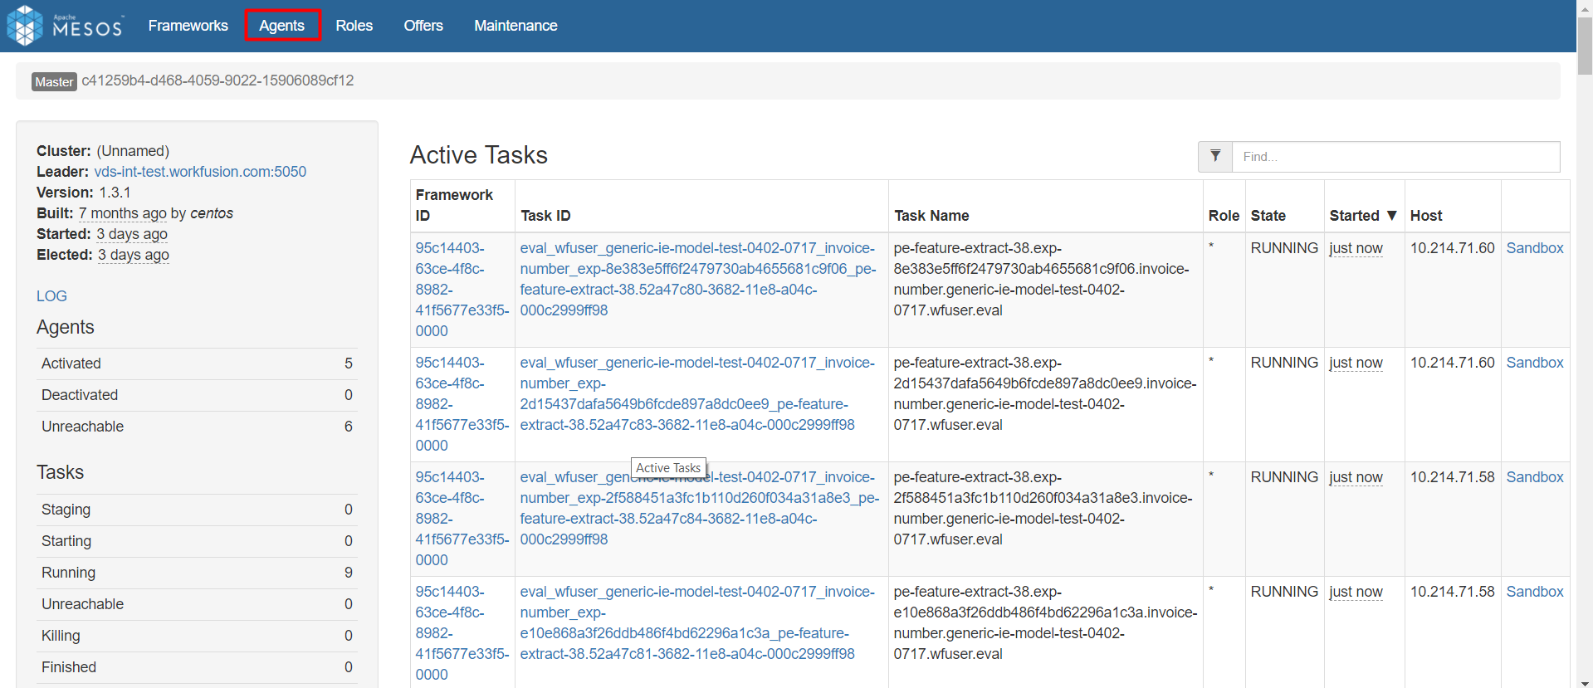Image resolution: width=1593 pixels, height=688 pixels.
Task: Click the Apache Mesos logo
Action: 65,26
